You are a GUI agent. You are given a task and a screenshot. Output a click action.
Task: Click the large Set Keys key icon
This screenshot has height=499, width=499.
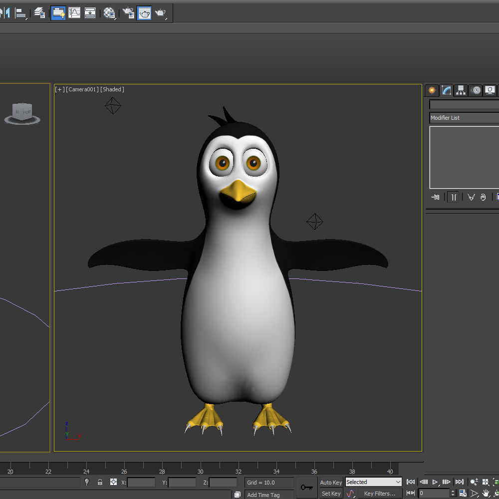point(307,487)
